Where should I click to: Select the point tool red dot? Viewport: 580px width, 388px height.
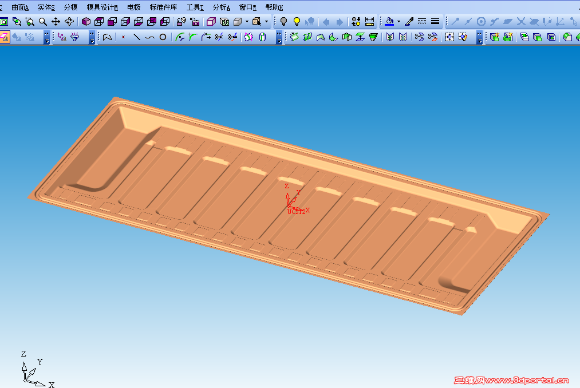coord(124,37)
